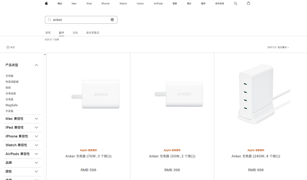Collapse the 产品类型 filter section

[36, 65]
